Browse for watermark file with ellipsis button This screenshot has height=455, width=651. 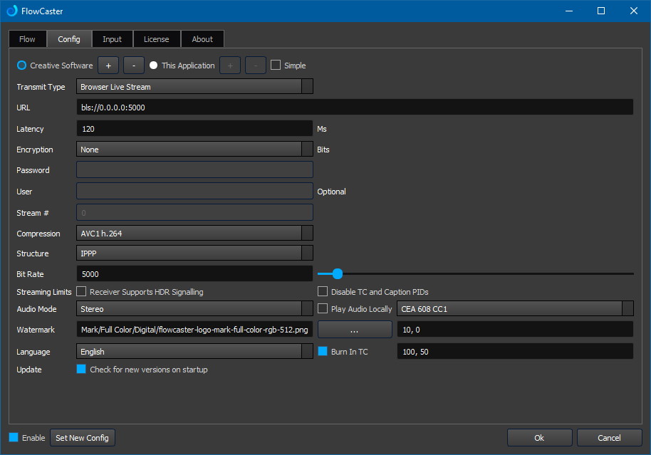pyautogui.click(x=355, y=330)
